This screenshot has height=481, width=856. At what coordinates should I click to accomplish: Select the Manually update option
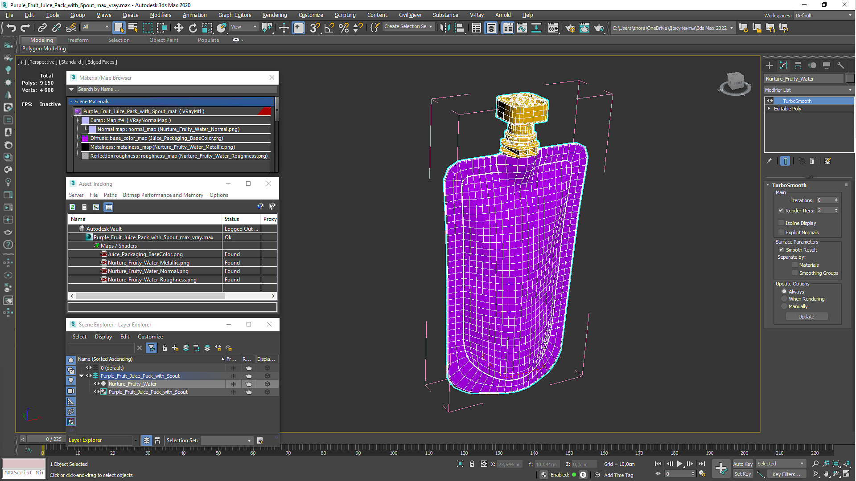point(784,306)
